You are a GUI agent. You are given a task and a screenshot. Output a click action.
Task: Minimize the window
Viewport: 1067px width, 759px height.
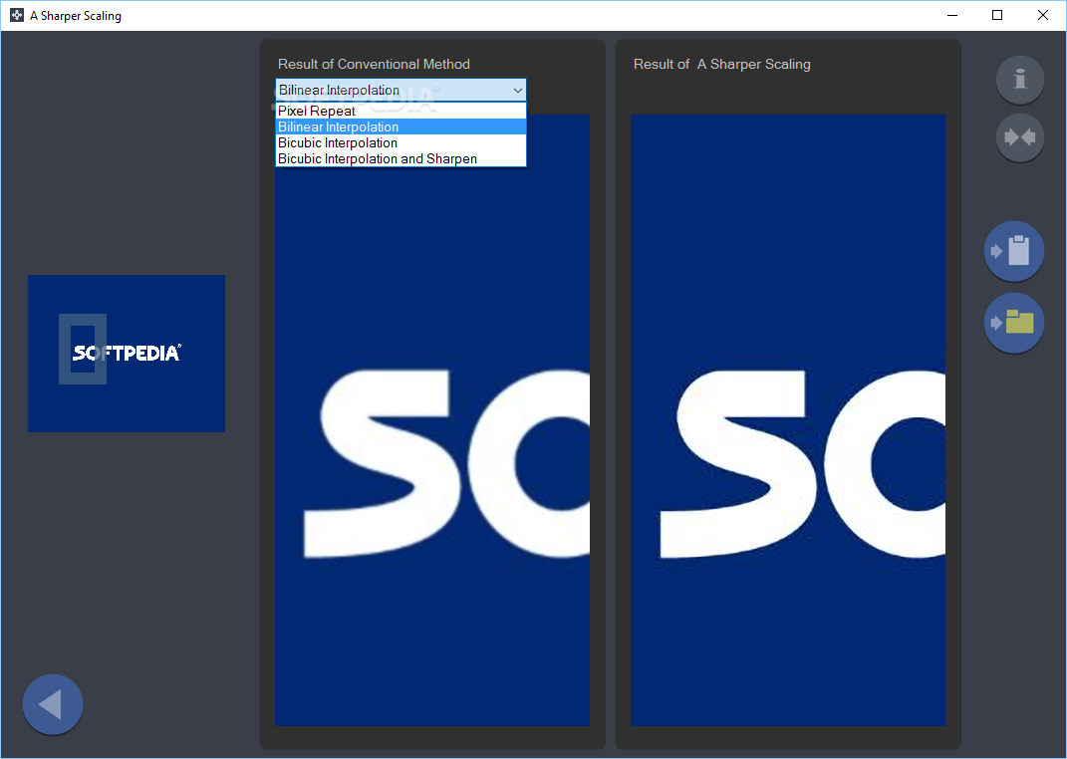coord(952,15)
